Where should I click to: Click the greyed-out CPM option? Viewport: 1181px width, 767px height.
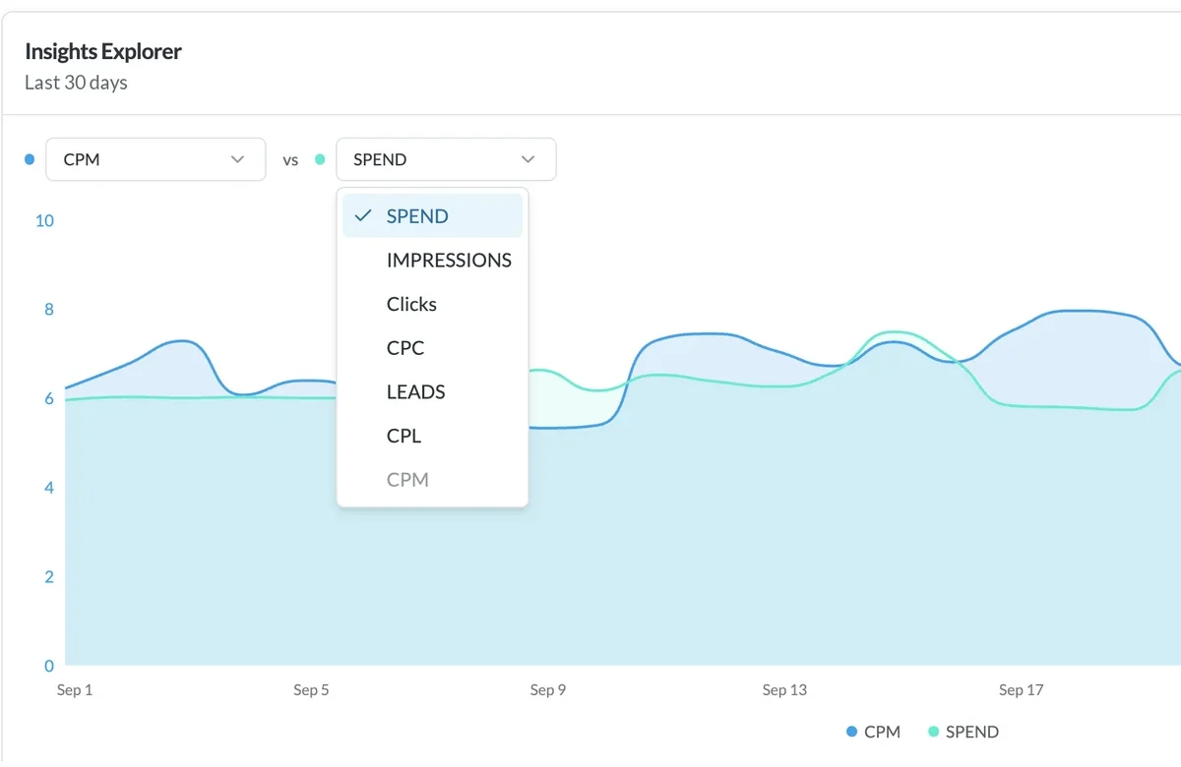click(x=432, y=480)
